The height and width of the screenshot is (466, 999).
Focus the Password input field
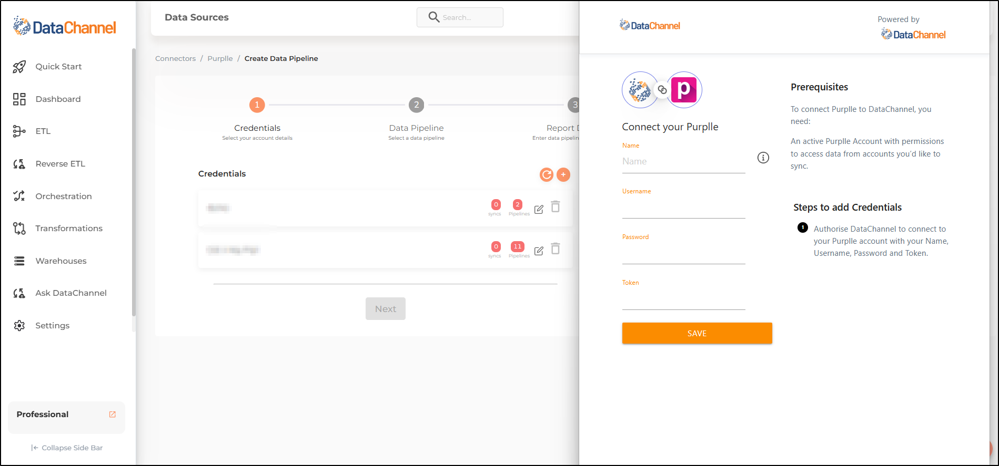tap(684, 254)
